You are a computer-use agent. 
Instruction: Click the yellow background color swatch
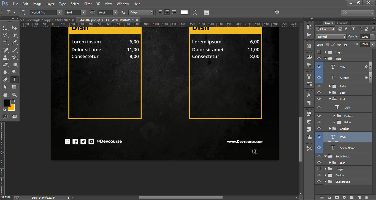[x=11, y=108]
